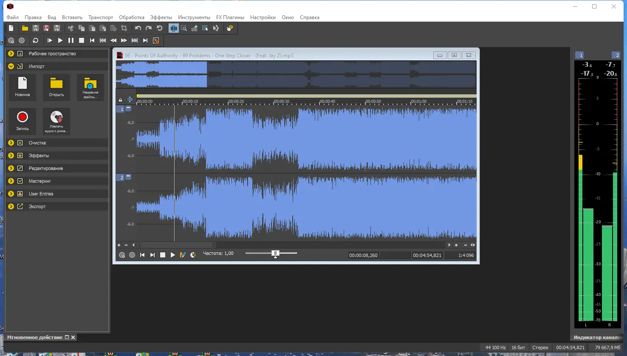Image resolution: width=627 pixels, height=356 pixels.
Task: Click the Новинка new file button
Action: (x=23, y=87)
